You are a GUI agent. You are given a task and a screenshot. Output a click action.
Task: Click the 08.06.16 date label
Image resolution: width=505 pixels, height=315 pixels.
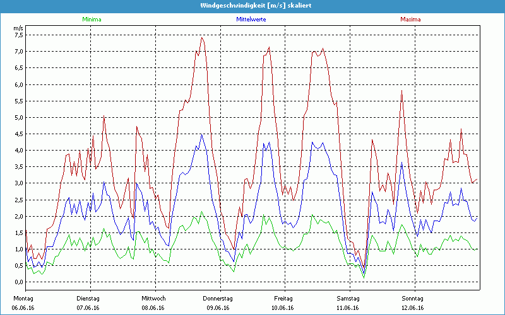point(153,308)
